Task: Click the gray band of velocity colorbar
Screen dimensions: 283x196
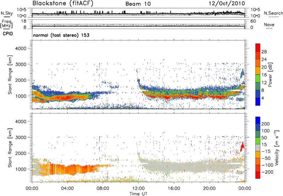Action: click(x=258, y=148)
